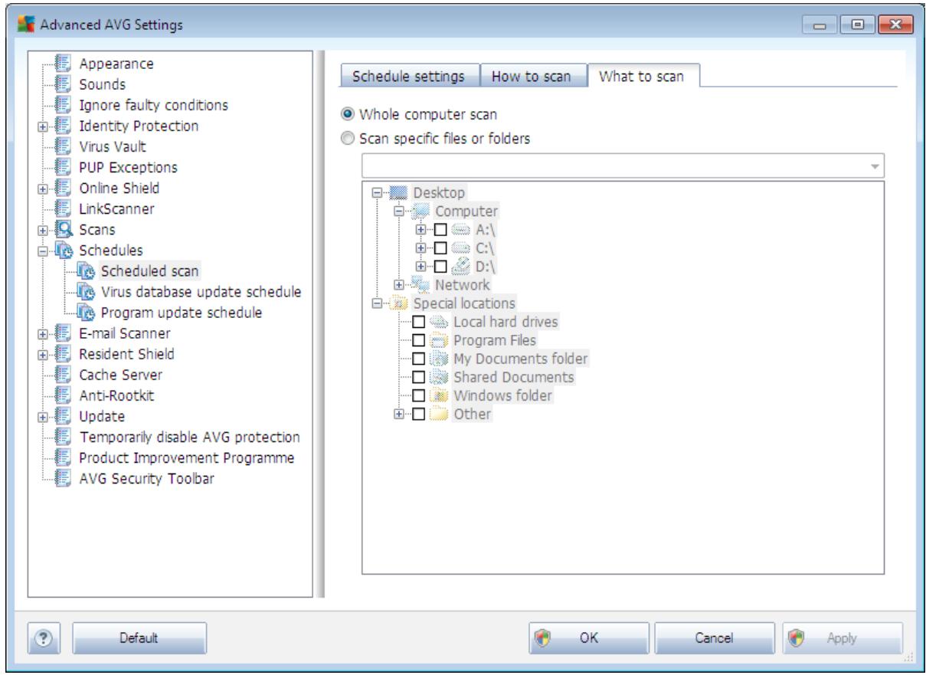926x675 pixels.
Task: Select My Documents folder label
Action: (x=519, y=359)
